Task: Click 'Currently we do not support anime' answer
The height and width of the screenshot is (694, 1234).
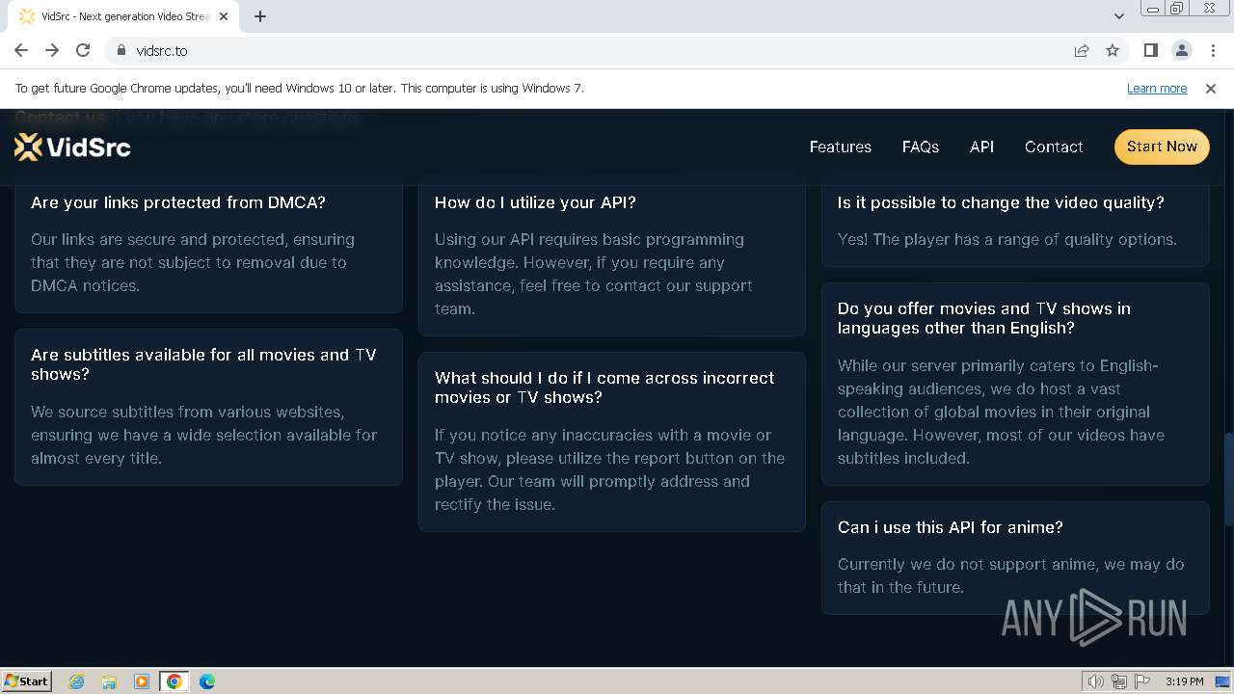Action: [x=1010, y=575]
